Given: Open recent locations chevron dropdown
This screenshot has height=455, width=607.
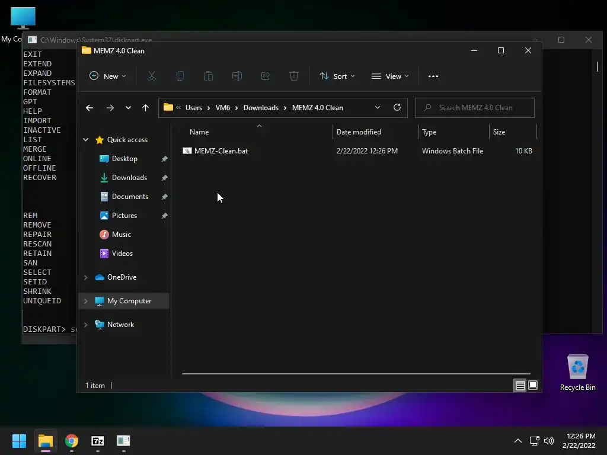Looking at the screenshot, I should pyautogui.click(x=128, y=108).
